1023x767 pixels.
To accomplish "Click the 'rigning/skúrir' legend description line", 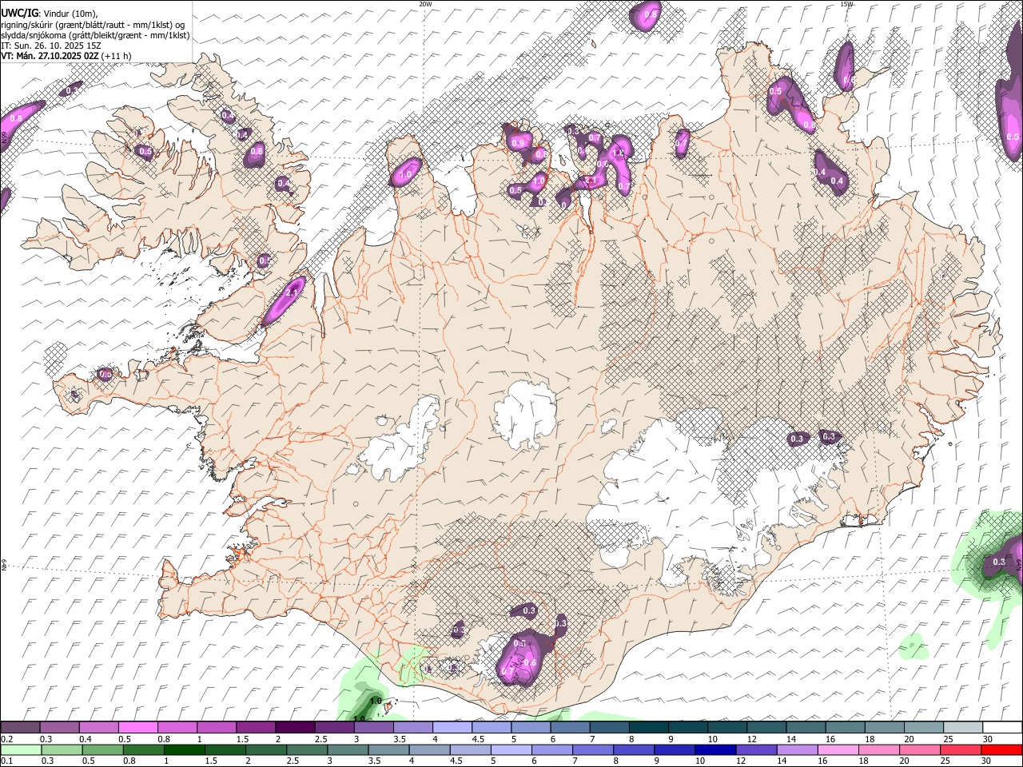I will pyautogui.click(x=93, y=24).
